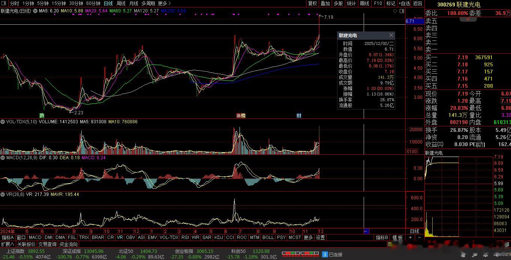511x260 pixels.
Task: Switch to 15分钟 period
Action: tap(59, 3)
